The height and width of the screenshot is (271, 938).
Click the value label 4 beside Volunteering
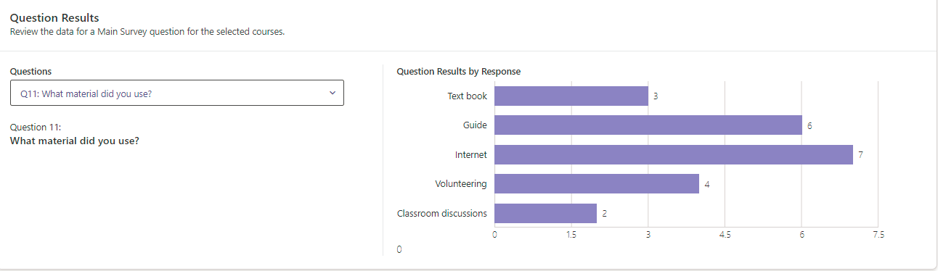point(706,185)
